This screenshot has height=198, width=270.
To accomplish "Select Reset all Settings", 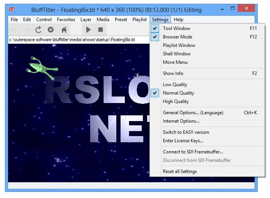I will pos(207,171).
